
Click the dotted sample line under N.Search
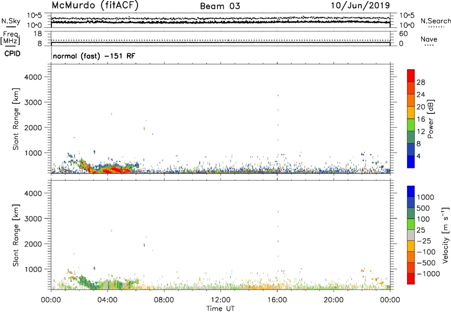coord(436,26)
